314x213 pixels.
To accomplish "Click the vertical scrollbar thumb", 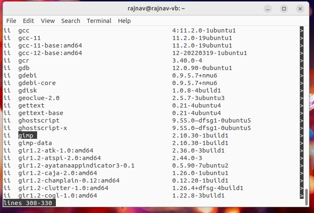I will (306, 197).
